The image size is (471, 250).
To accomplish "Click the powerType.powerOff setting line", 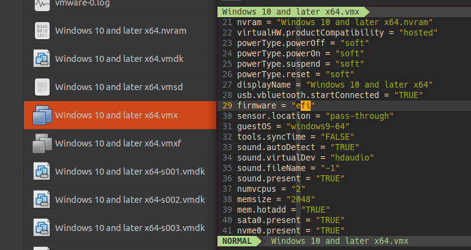I will tap(303, 43).
